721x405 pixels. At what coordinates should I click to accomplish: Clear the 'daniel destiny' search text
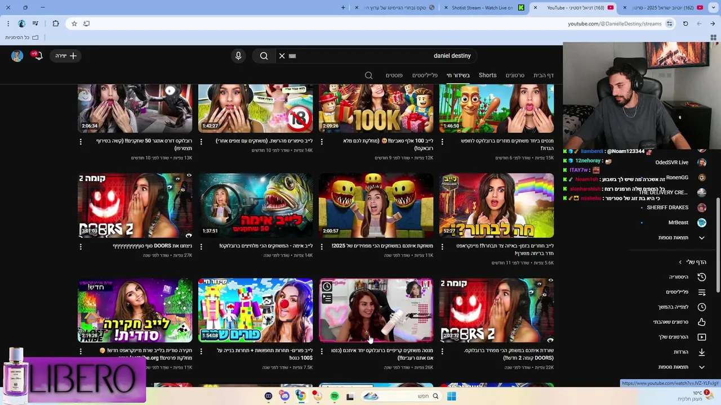pos(282,56)
